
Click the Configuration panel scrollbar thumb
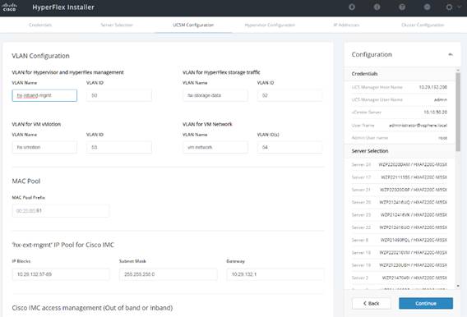(x=458, y=113)
